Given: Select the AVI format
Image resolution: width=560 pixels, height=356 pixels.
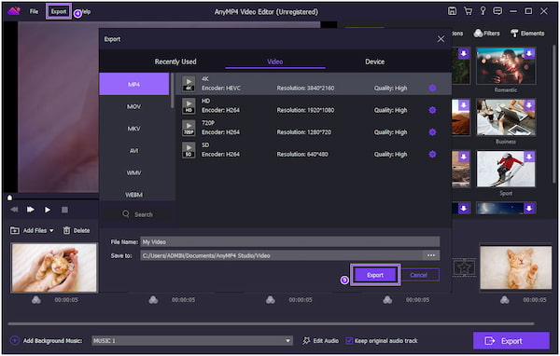Looking at the screenshot, I should click(x=134, y=151).
